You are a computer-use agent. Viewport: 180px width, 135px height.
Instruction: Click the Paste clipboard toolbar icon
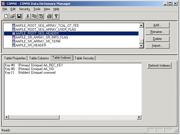[x=41, y=16]
